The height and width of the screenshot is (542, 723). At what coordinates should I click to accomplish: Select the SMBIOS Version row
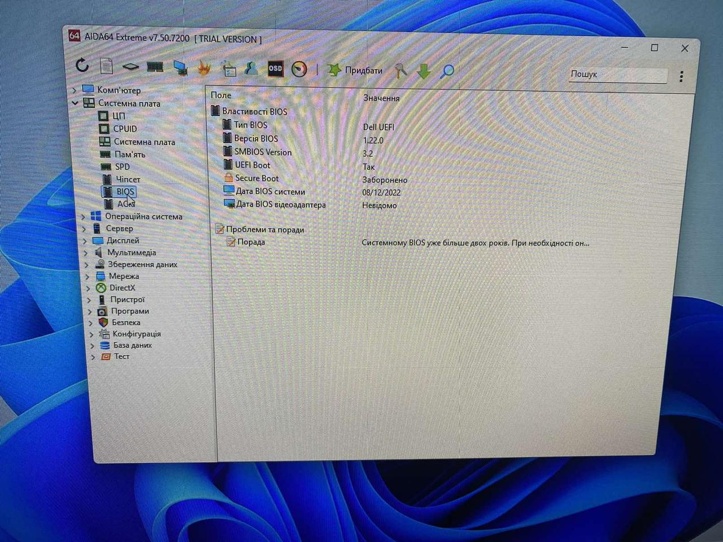point(263,152)
